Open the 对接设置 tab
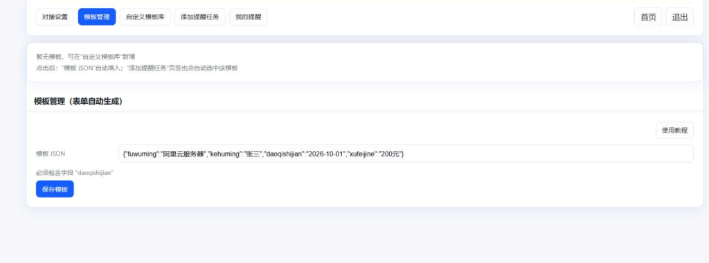 55,17
